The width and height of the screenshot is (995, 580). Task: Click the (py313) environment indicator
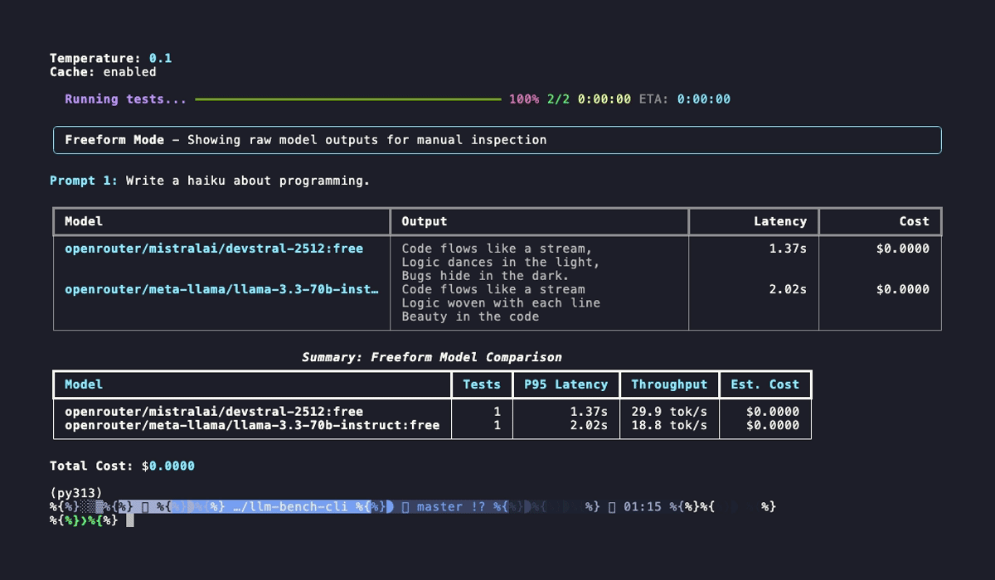[x=76, y=493]
